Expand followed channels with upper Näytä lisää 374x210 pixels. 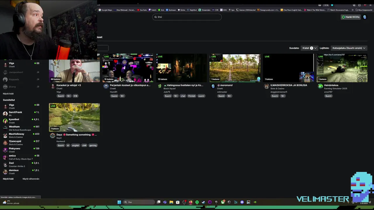click(8, 94)
